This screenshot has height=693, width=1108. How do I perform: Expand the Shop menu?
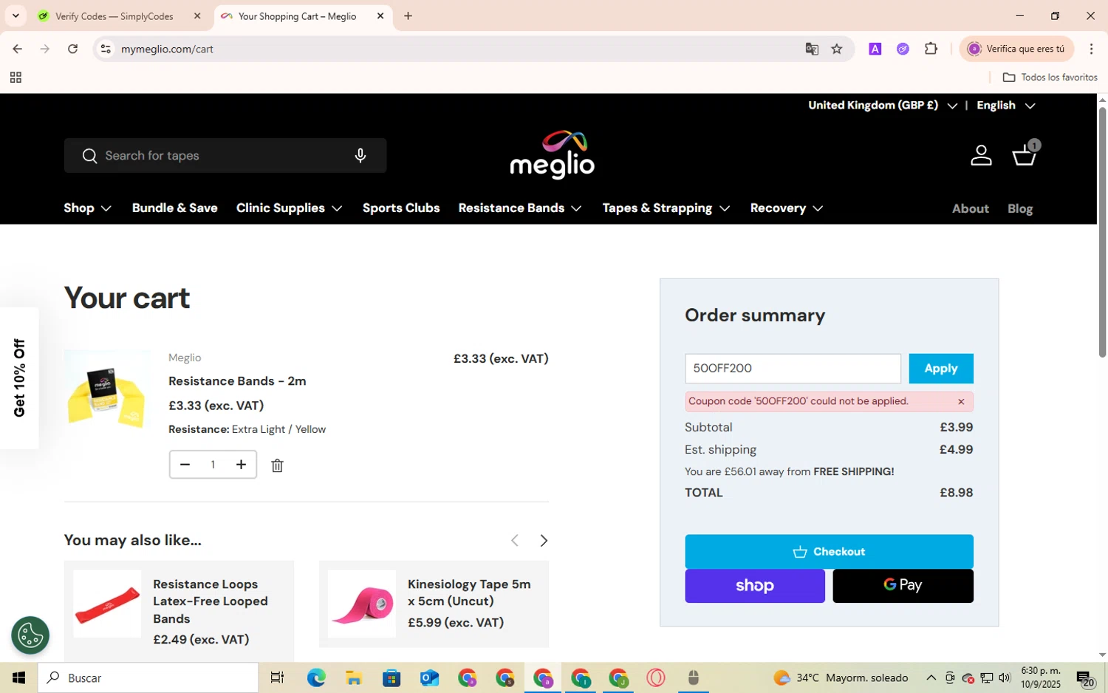[87, 208]
